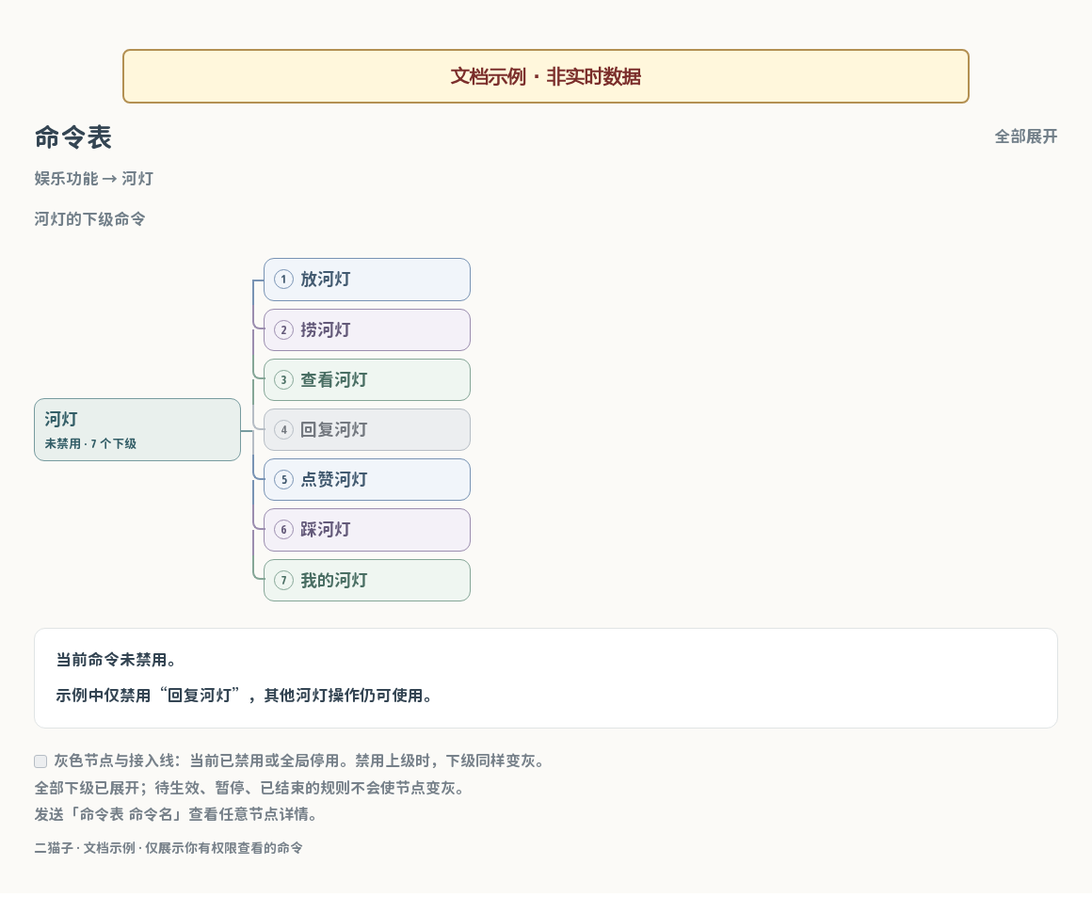
Task: Click the number 1 badge on 放河灯
Action: [283, 280]
